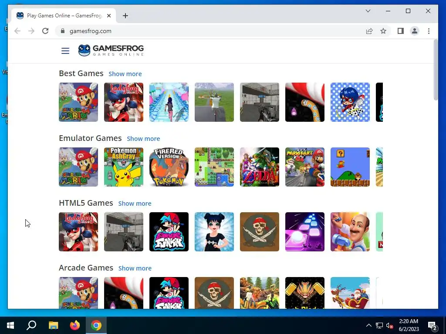446x334 pixels.
Task: Open the shooter game in Best Games
Action: [260, 102]
